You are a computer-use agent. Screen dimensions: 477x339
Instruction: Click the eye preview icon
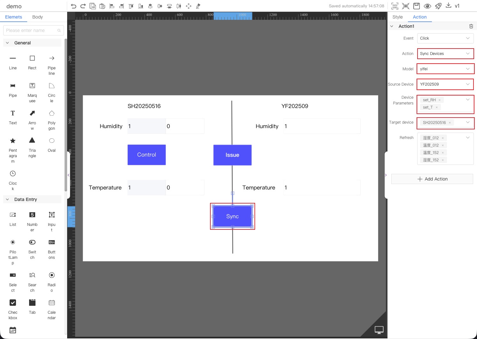point(427,6)
